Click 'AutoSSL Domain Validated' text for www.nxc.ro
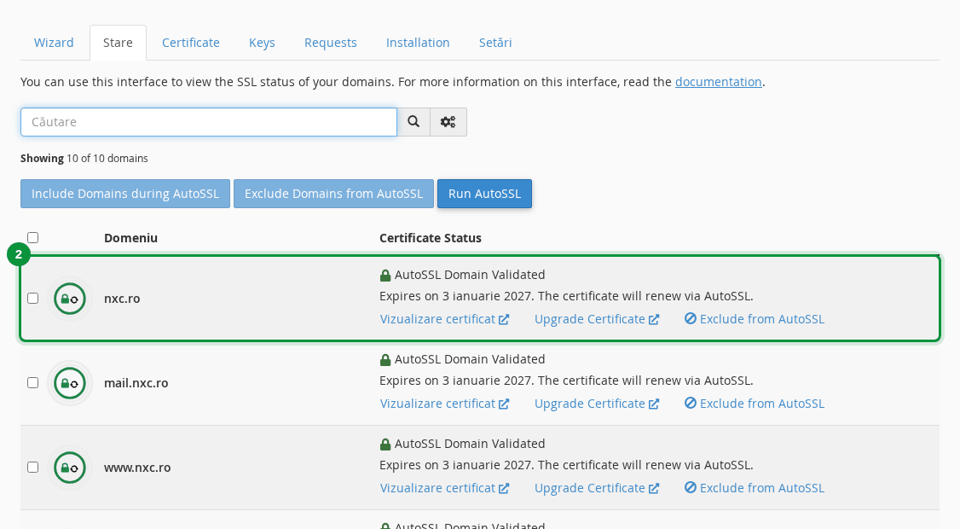 click(470, 445)
